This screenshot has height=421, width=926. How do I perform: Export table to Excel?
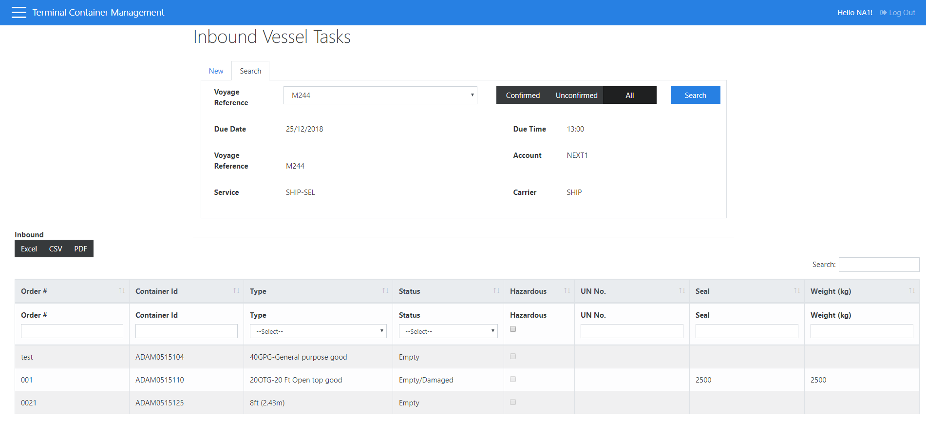(29, 249)
